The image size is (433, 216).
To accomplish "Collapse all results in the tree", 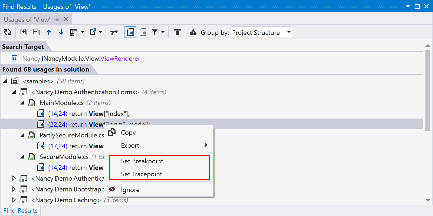I will click(36, 32).
